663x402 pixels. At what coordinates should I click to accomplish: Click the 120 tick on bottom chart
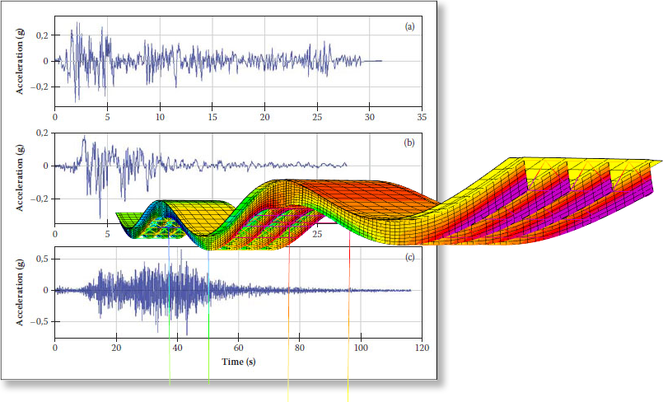(422, 348)
